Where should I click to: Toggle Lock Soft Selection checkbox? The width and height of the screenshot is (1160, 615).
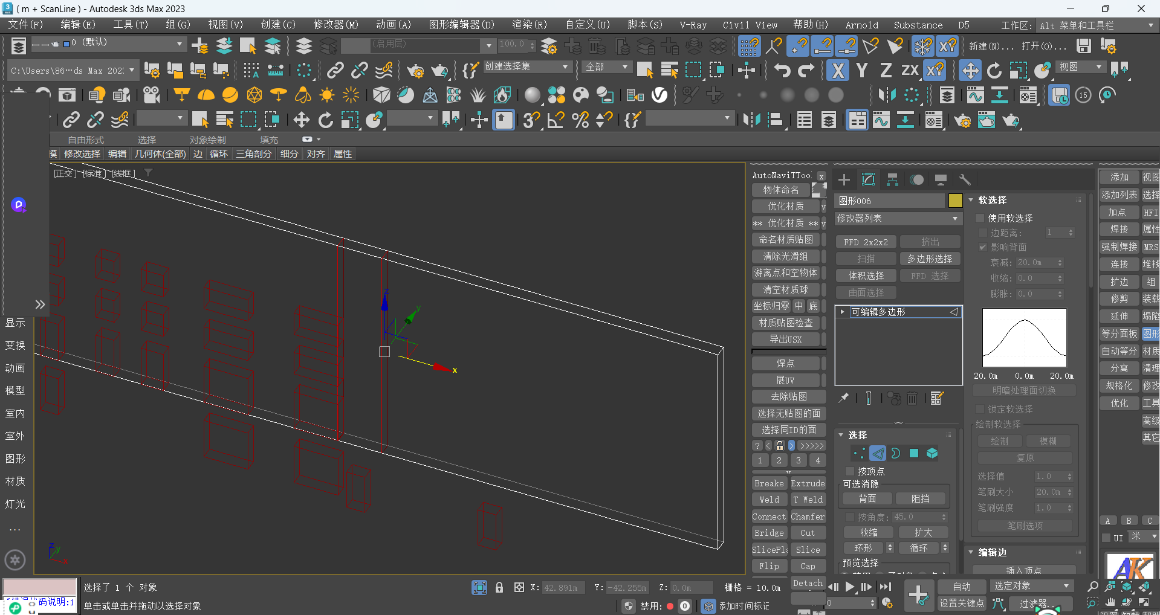[980, 409]
